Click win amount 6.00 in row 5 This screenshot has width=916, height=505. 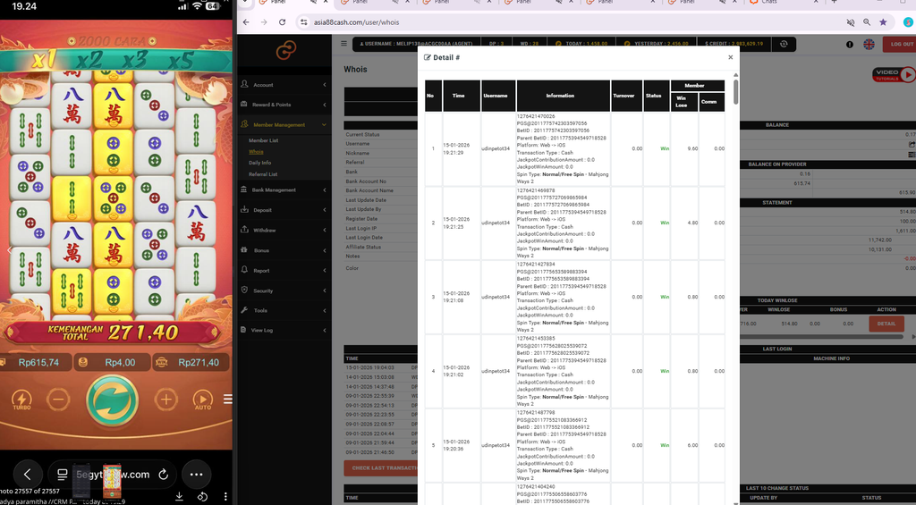(x=692, y=445)
